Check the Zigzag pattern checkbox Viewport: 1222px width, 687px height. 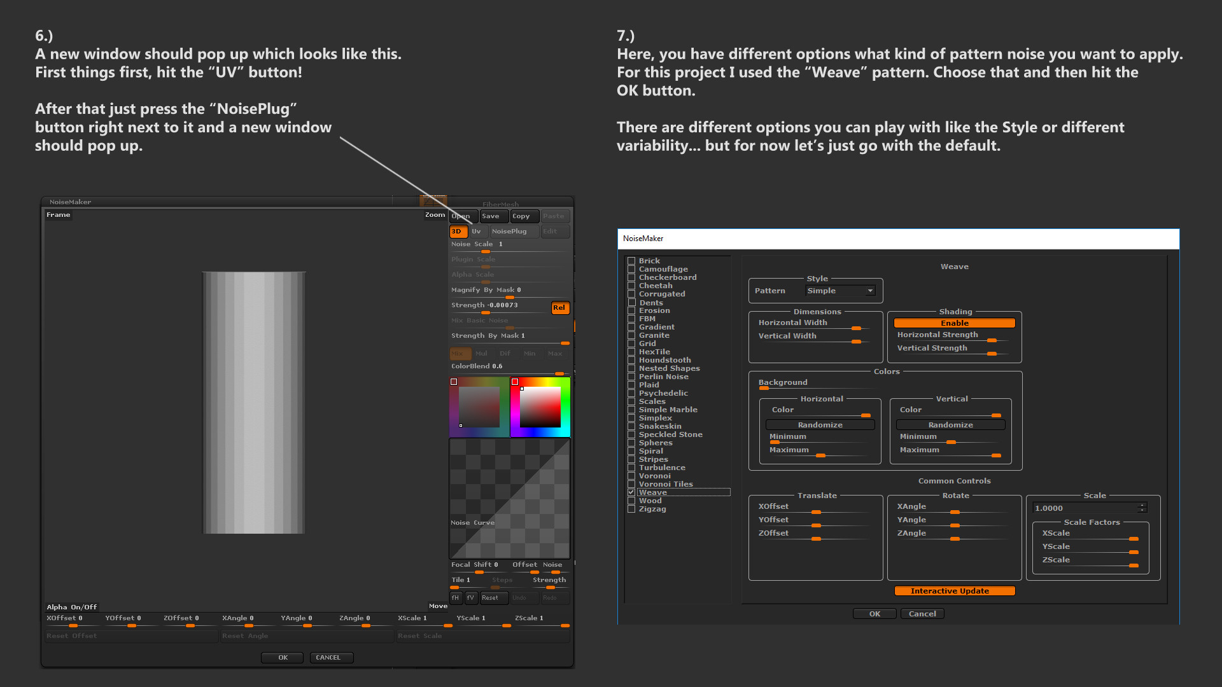pyautogui.click(x=631, y=509)
